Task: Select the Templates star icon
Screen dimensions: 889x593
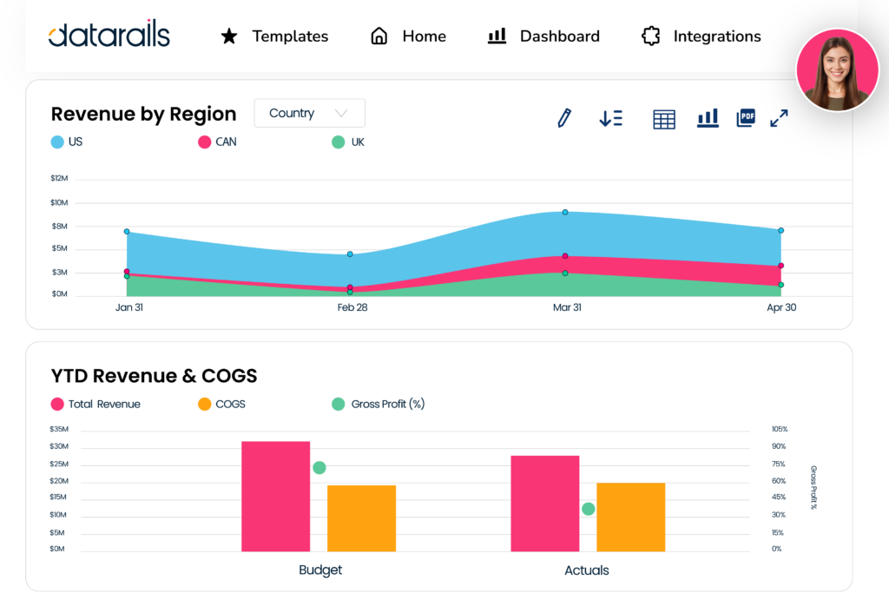Action: 228,36
